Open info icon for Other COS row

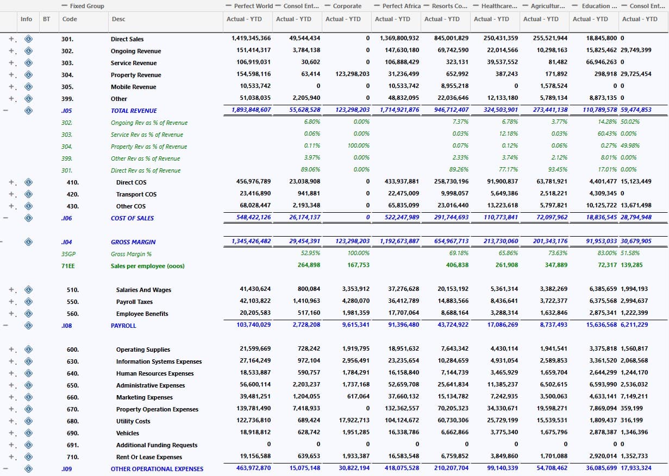tap(29, 206)
